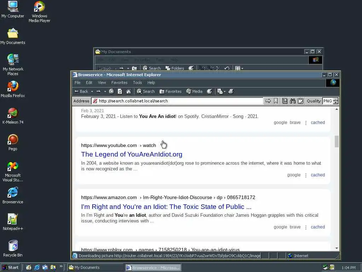Screen dimensions: 362x272
Task: Click the clipboard icon next to Quality
Action: pyautogui.click(x=300, y=101)
